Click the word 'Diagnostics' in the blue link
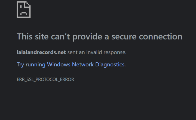 click(109, 64)
